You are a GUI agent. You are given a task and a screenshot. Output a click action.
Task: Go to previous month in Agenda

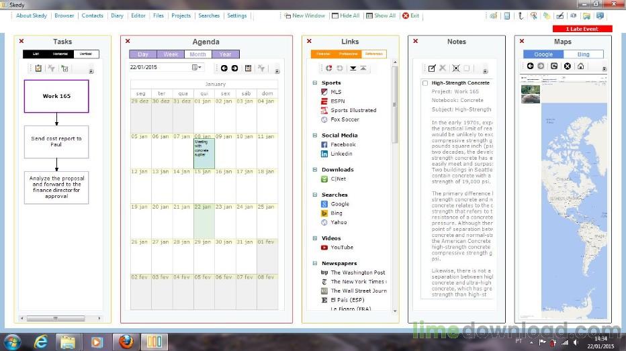pyautogui.click(x=224, y=68)
